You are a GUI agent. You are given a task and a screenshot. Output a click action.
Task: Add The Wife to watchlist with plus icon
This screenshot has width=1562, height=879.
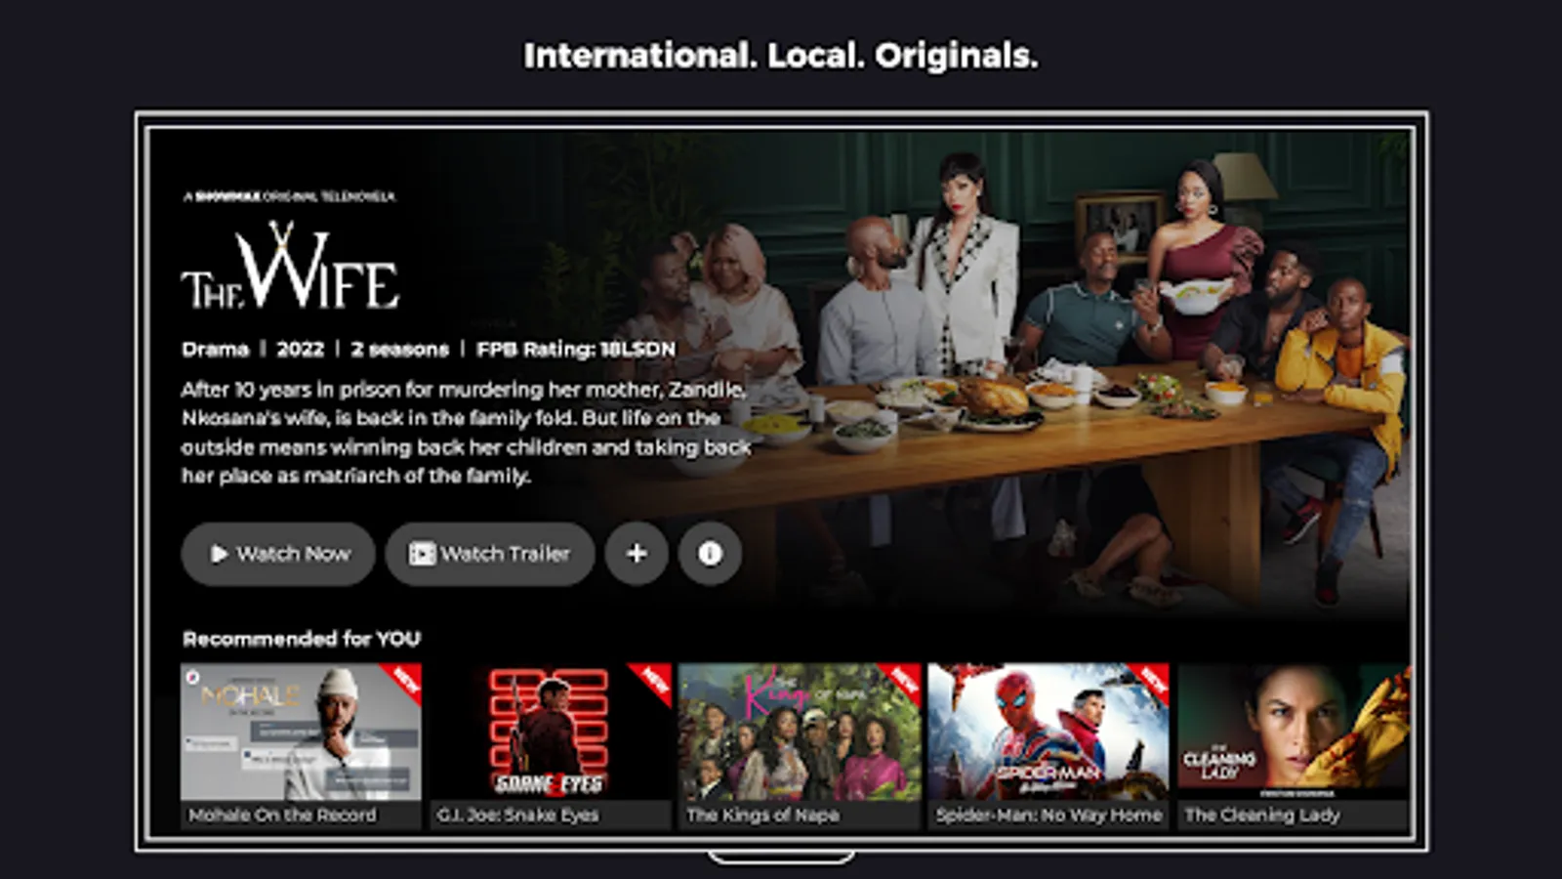637,554
